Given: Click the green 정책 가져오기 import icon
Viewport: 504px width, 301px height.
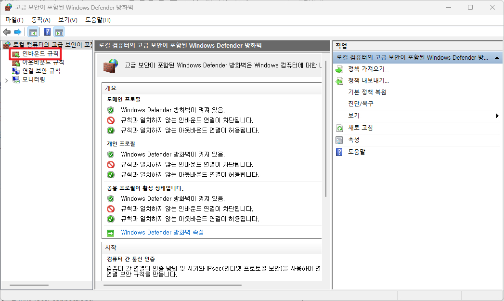Looking at the screenshot, I should pos(339,69).
